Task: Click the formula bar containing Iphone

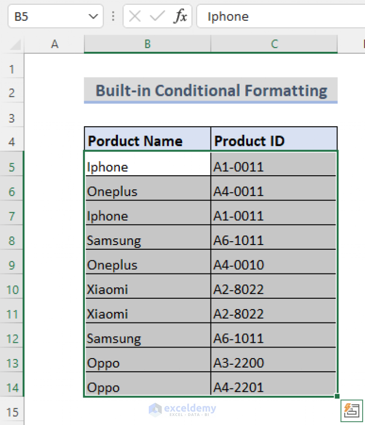Action: point(281,16)
